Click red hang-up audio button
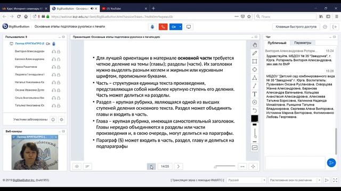This screenshot has width=341, height=191. pos(163,27)
